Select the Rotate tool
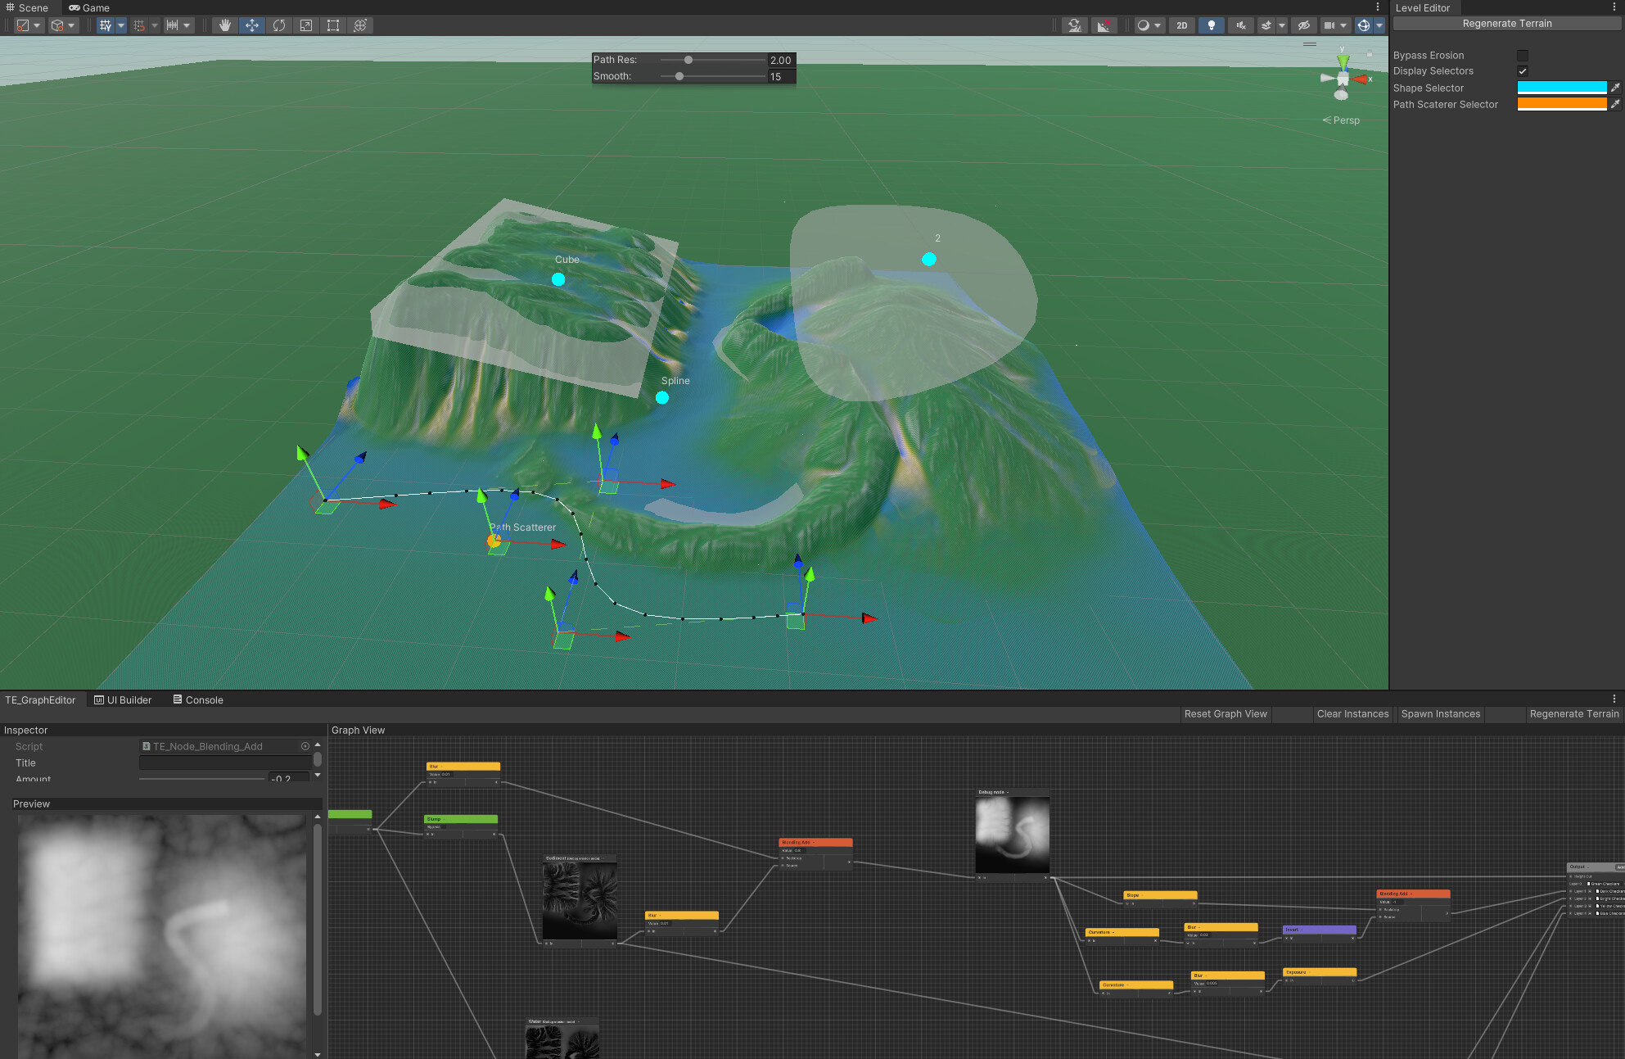 coord(278,25)
